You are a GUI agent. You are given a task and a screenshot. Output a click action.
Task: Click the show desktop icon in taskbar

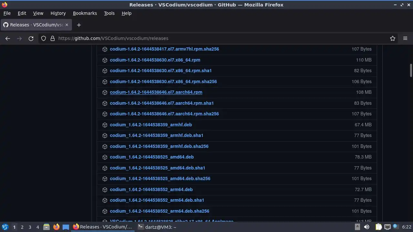66,227
